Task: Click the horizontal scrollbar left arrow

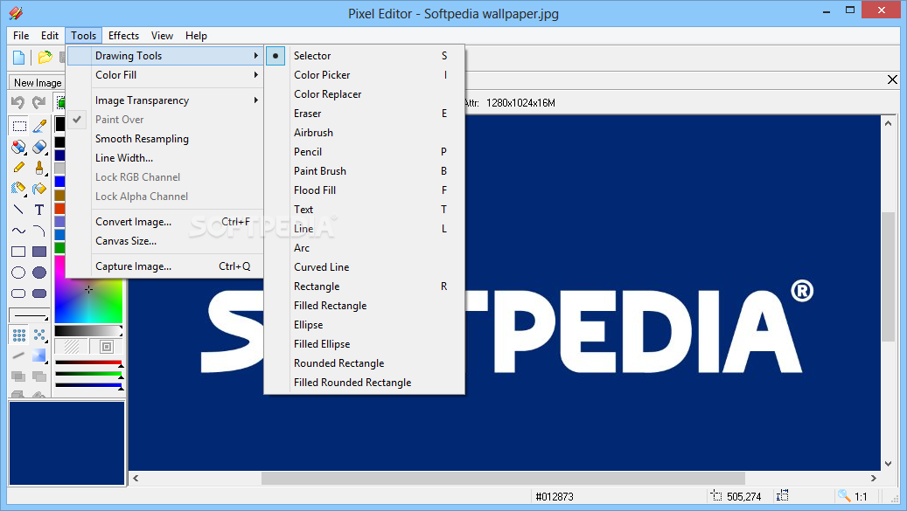Action: (x=136, y=478)
